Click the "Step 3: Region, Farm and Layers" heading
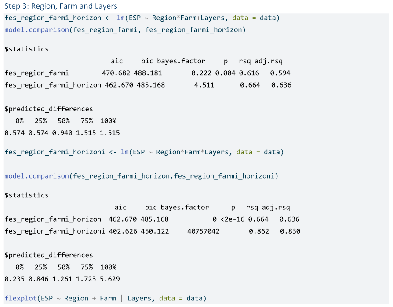Viewport: 393px width, 307px height. (61, 6)
